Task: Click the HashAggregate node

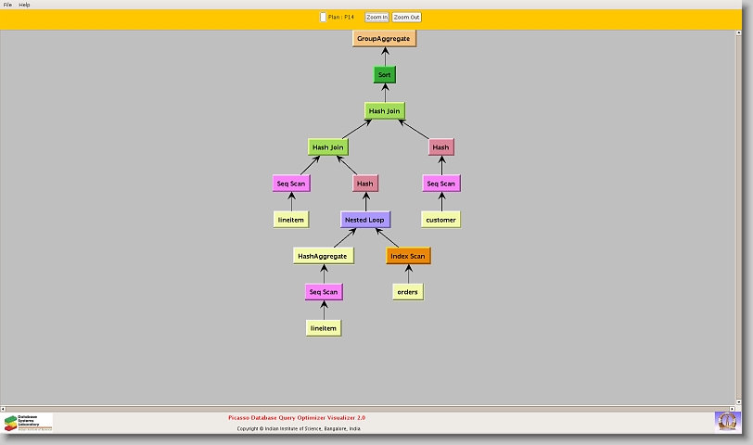Action: pos(323,256)
